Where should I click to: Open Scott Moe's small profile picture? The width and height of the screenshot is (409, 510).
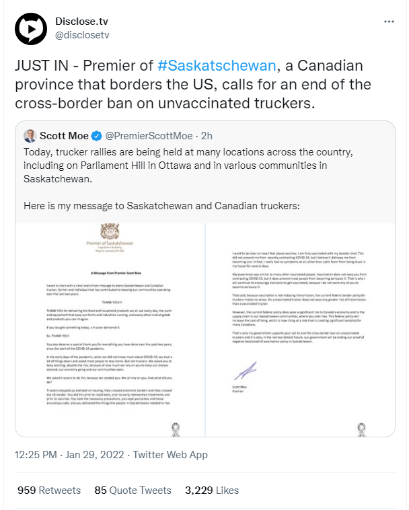coord(30,136)
